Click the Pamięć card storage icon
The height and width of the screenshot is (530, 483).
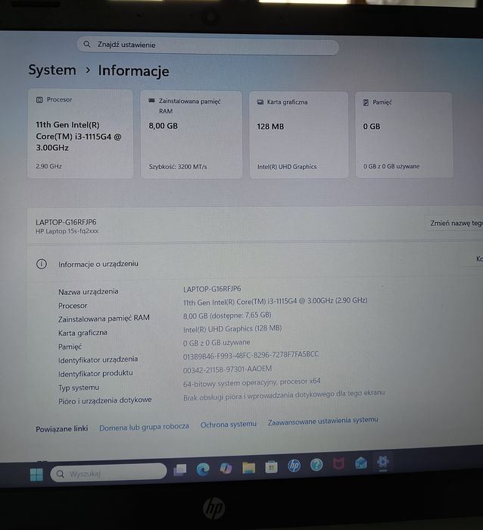click(x=366, y=102)
